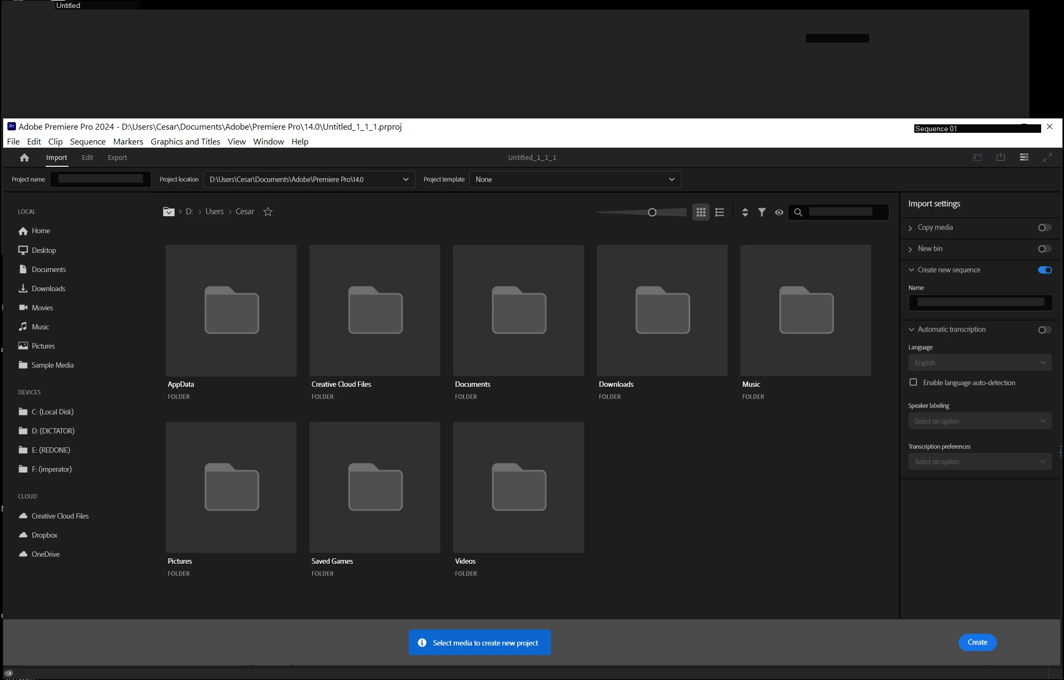The height and width of the screenshot is (680, 1064).
Task: Enable the Copy media toggle
Action: 1044,227
